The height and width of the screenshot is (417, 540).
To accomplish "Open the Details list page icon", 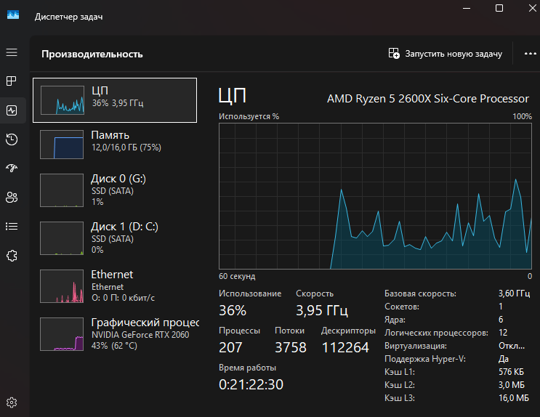I will (x=12, y=226).
